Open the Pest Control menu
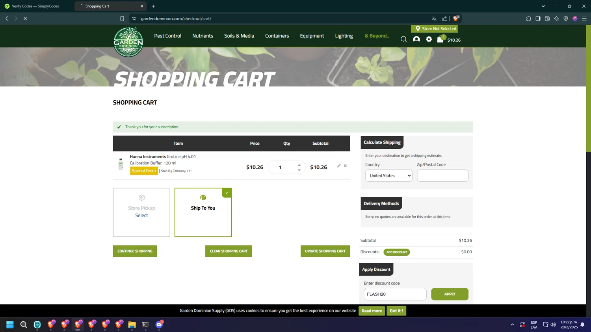Image resolution: width=591 pixels, height=332 pixels. (168, 36)
